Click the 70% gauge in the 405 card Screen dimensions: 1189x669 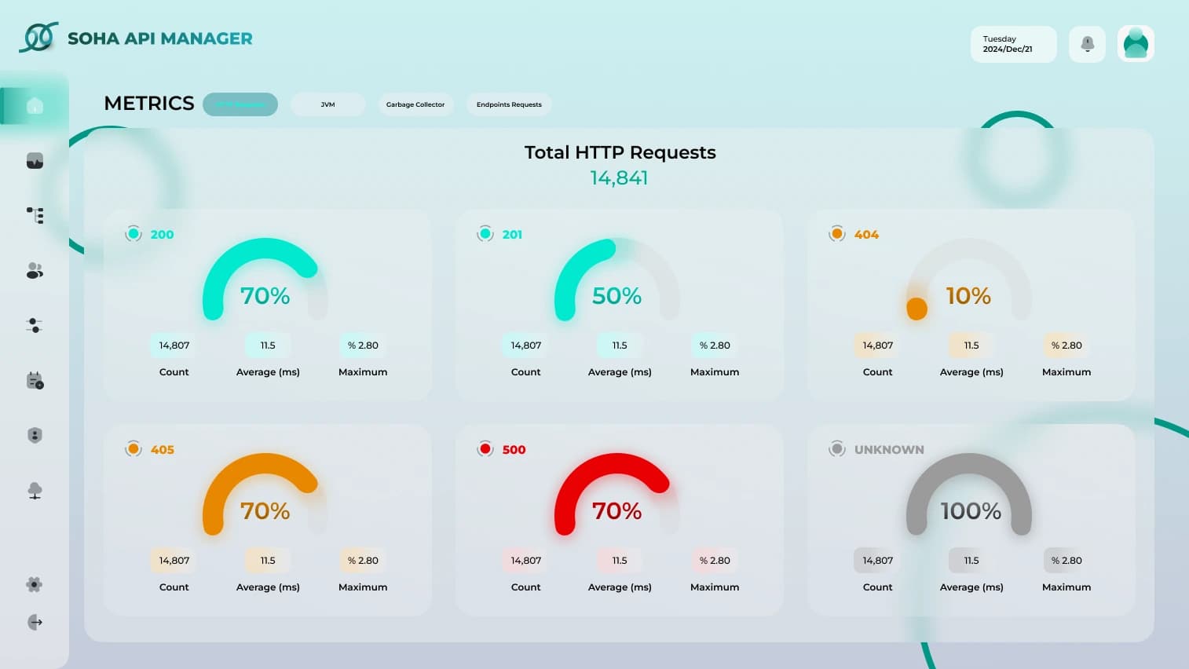click(265, 495)
